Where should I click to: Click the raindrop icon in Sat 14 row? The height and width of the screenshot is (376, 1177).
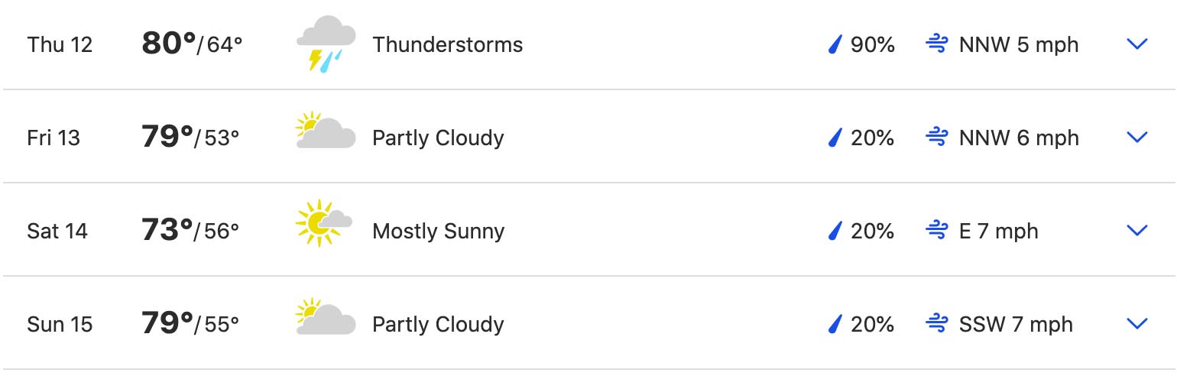[835, 232]
